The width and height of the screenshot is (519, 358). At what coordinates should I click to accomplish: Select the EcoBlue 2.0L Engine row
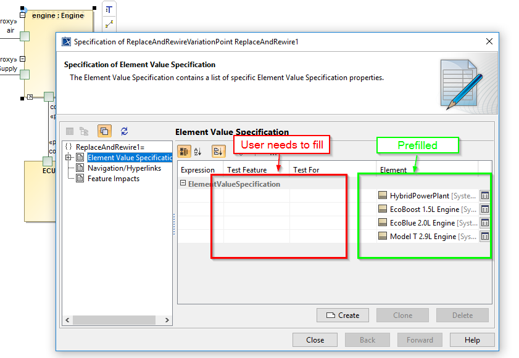pyautogui.click(x=334, y=223)
